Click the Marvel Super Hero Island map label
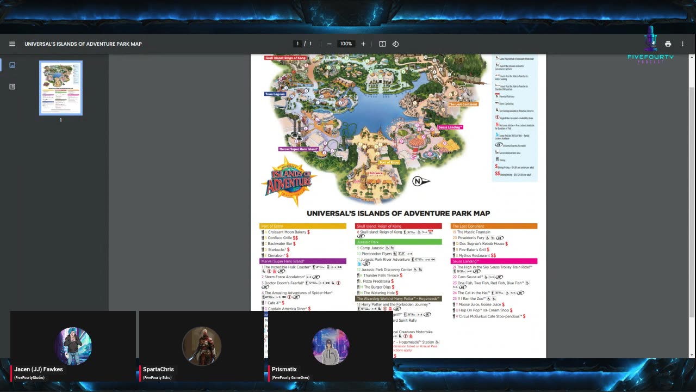Viewport: 696px width, 392px height. tap(299, 149)
